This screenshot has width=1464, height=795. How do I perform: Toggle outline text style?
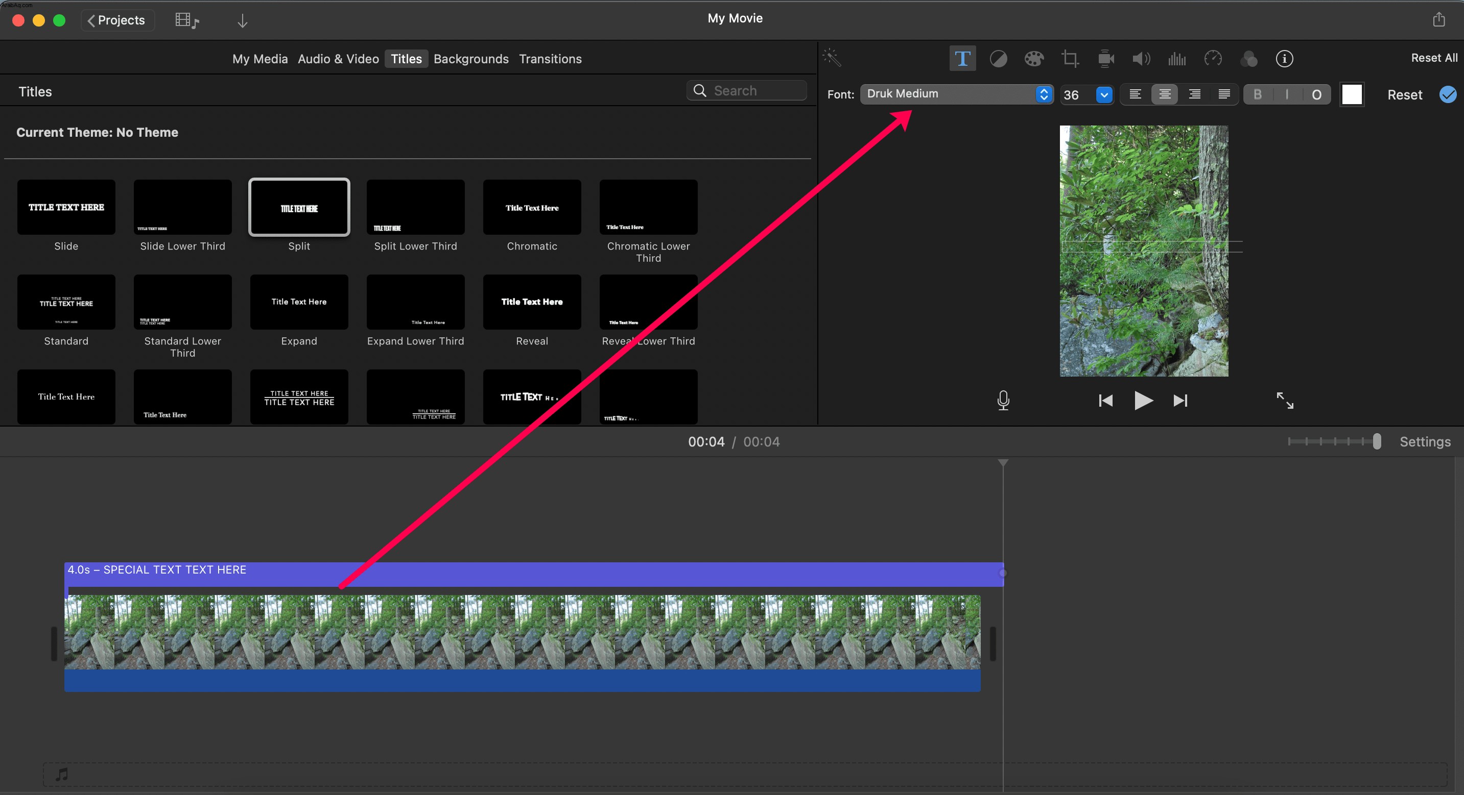[1316, 94]
